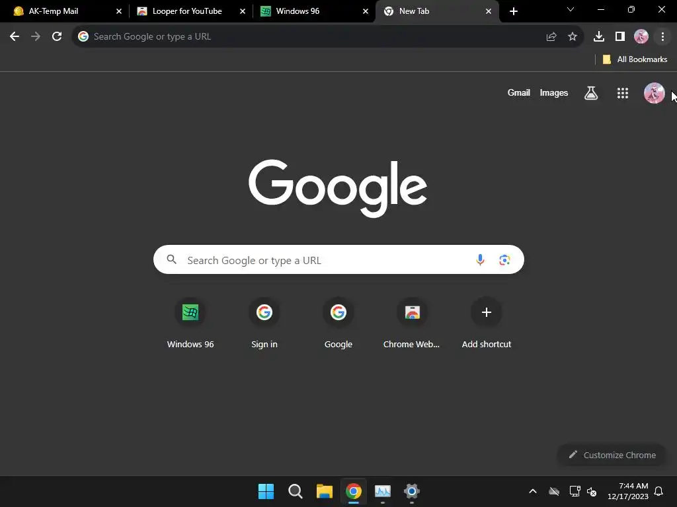Click the Customize Chrome button
The height and width of the screenshot is (507, 677).
612,455
